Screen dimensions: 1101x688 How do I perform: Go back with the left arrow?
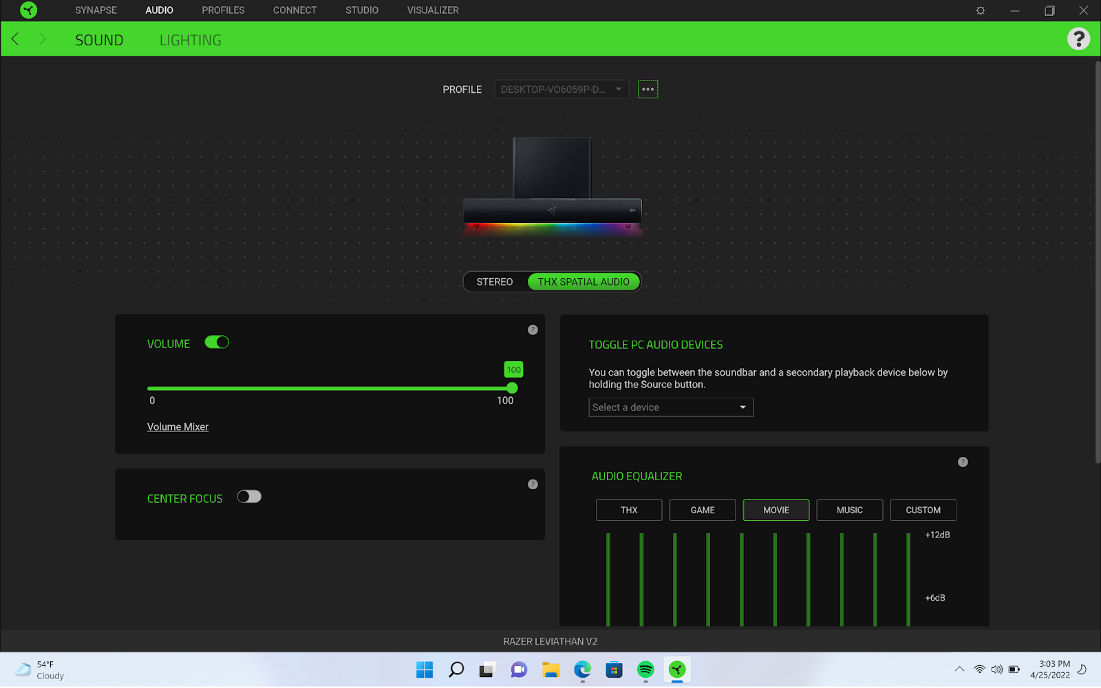pyautogui.click(x=15, y=39)
